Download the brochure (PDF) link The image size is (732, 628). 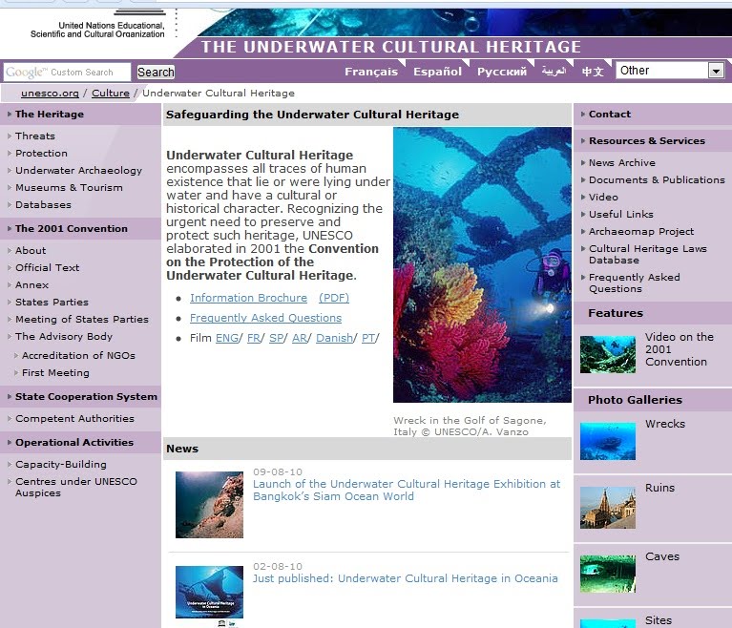click(334, 298)
